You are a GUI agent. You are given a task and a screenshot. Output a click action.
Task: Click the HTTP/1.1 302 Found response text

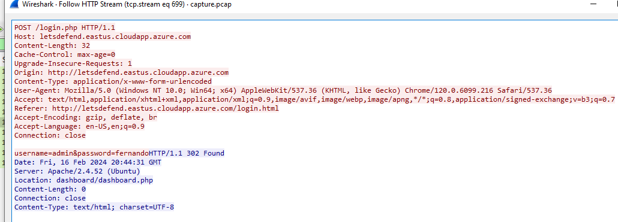(187, 153)
